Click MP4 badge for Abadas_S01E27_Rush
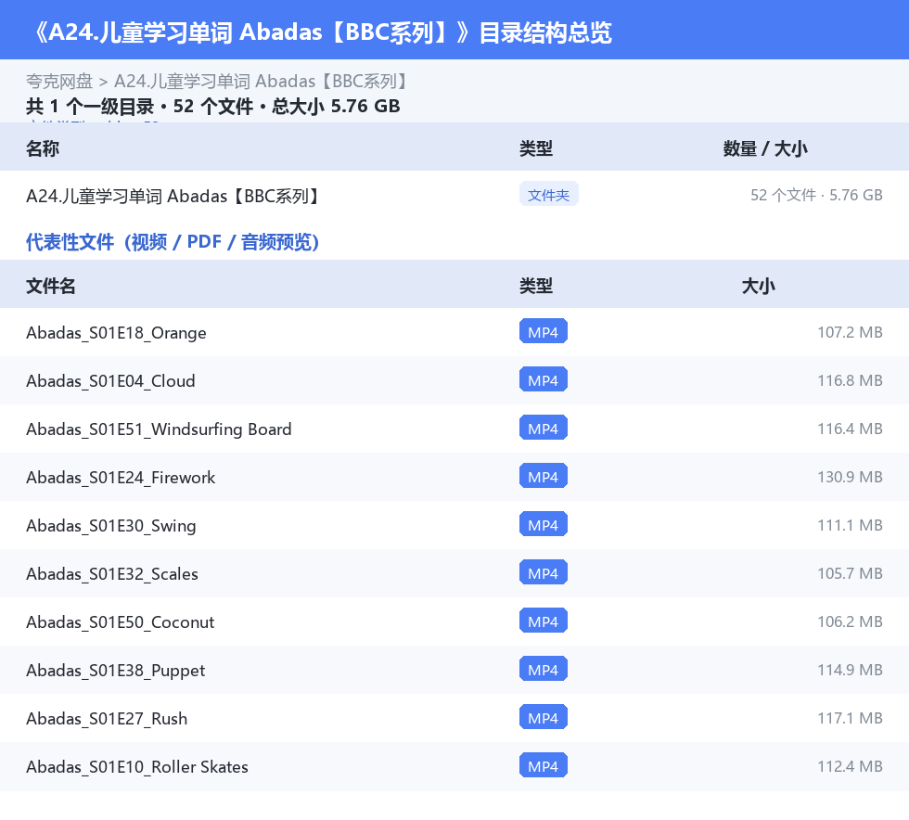 point(544,717)
